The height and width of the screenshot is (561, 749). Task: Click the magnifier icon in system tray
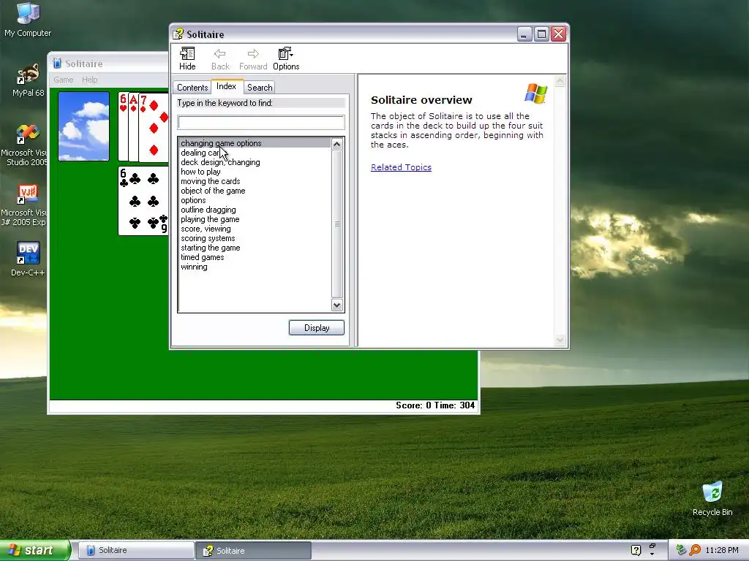point(695,550)
